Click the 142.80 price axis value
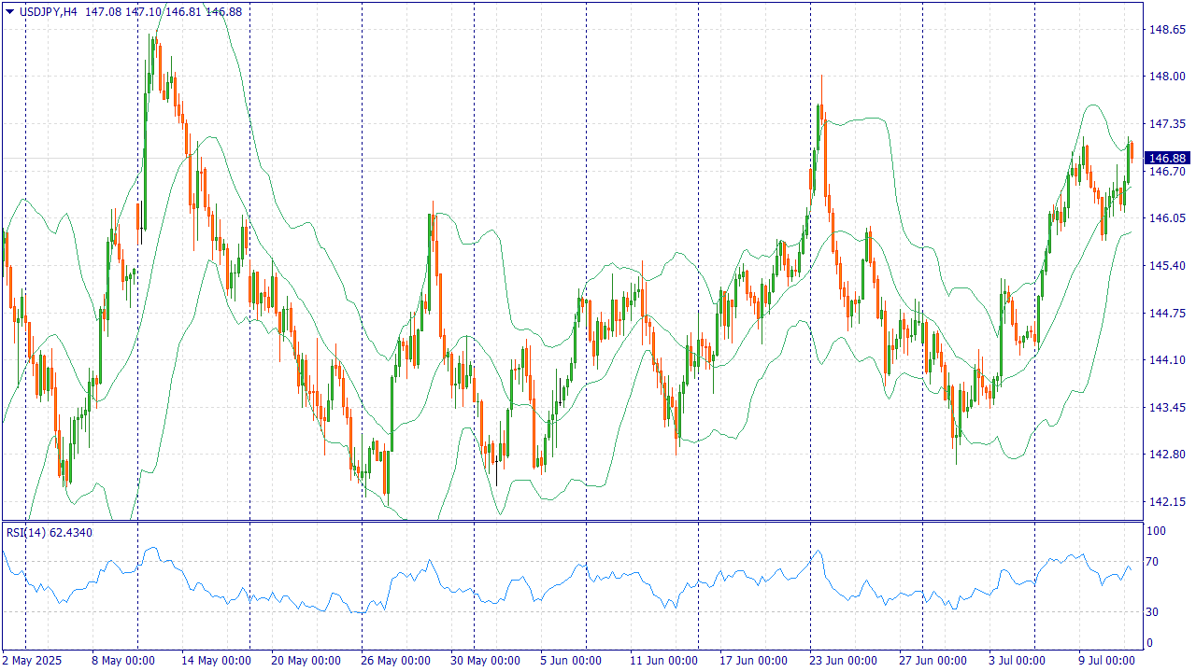The height and width of the screenshot is (672, 1196). pos(1166,455)
